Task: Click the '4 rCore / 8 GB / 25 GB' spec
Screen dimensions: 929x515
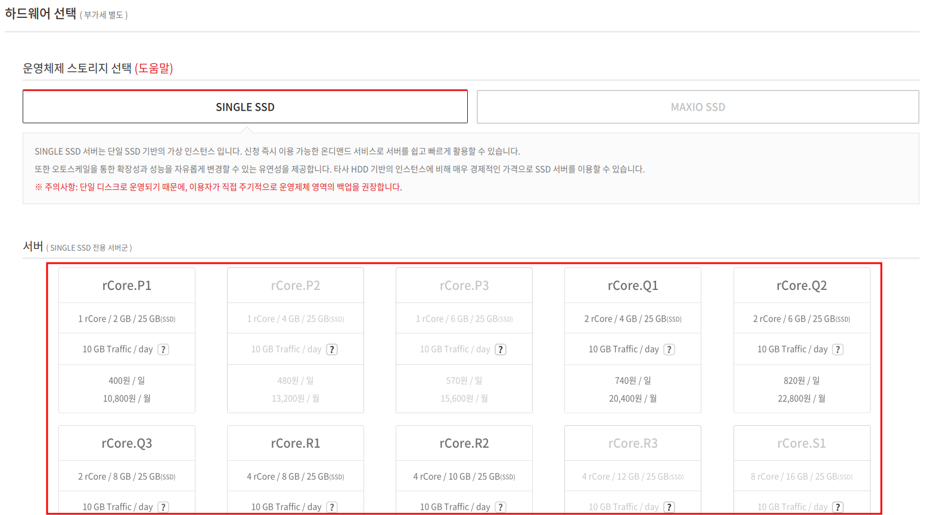Action: (296, 477)
